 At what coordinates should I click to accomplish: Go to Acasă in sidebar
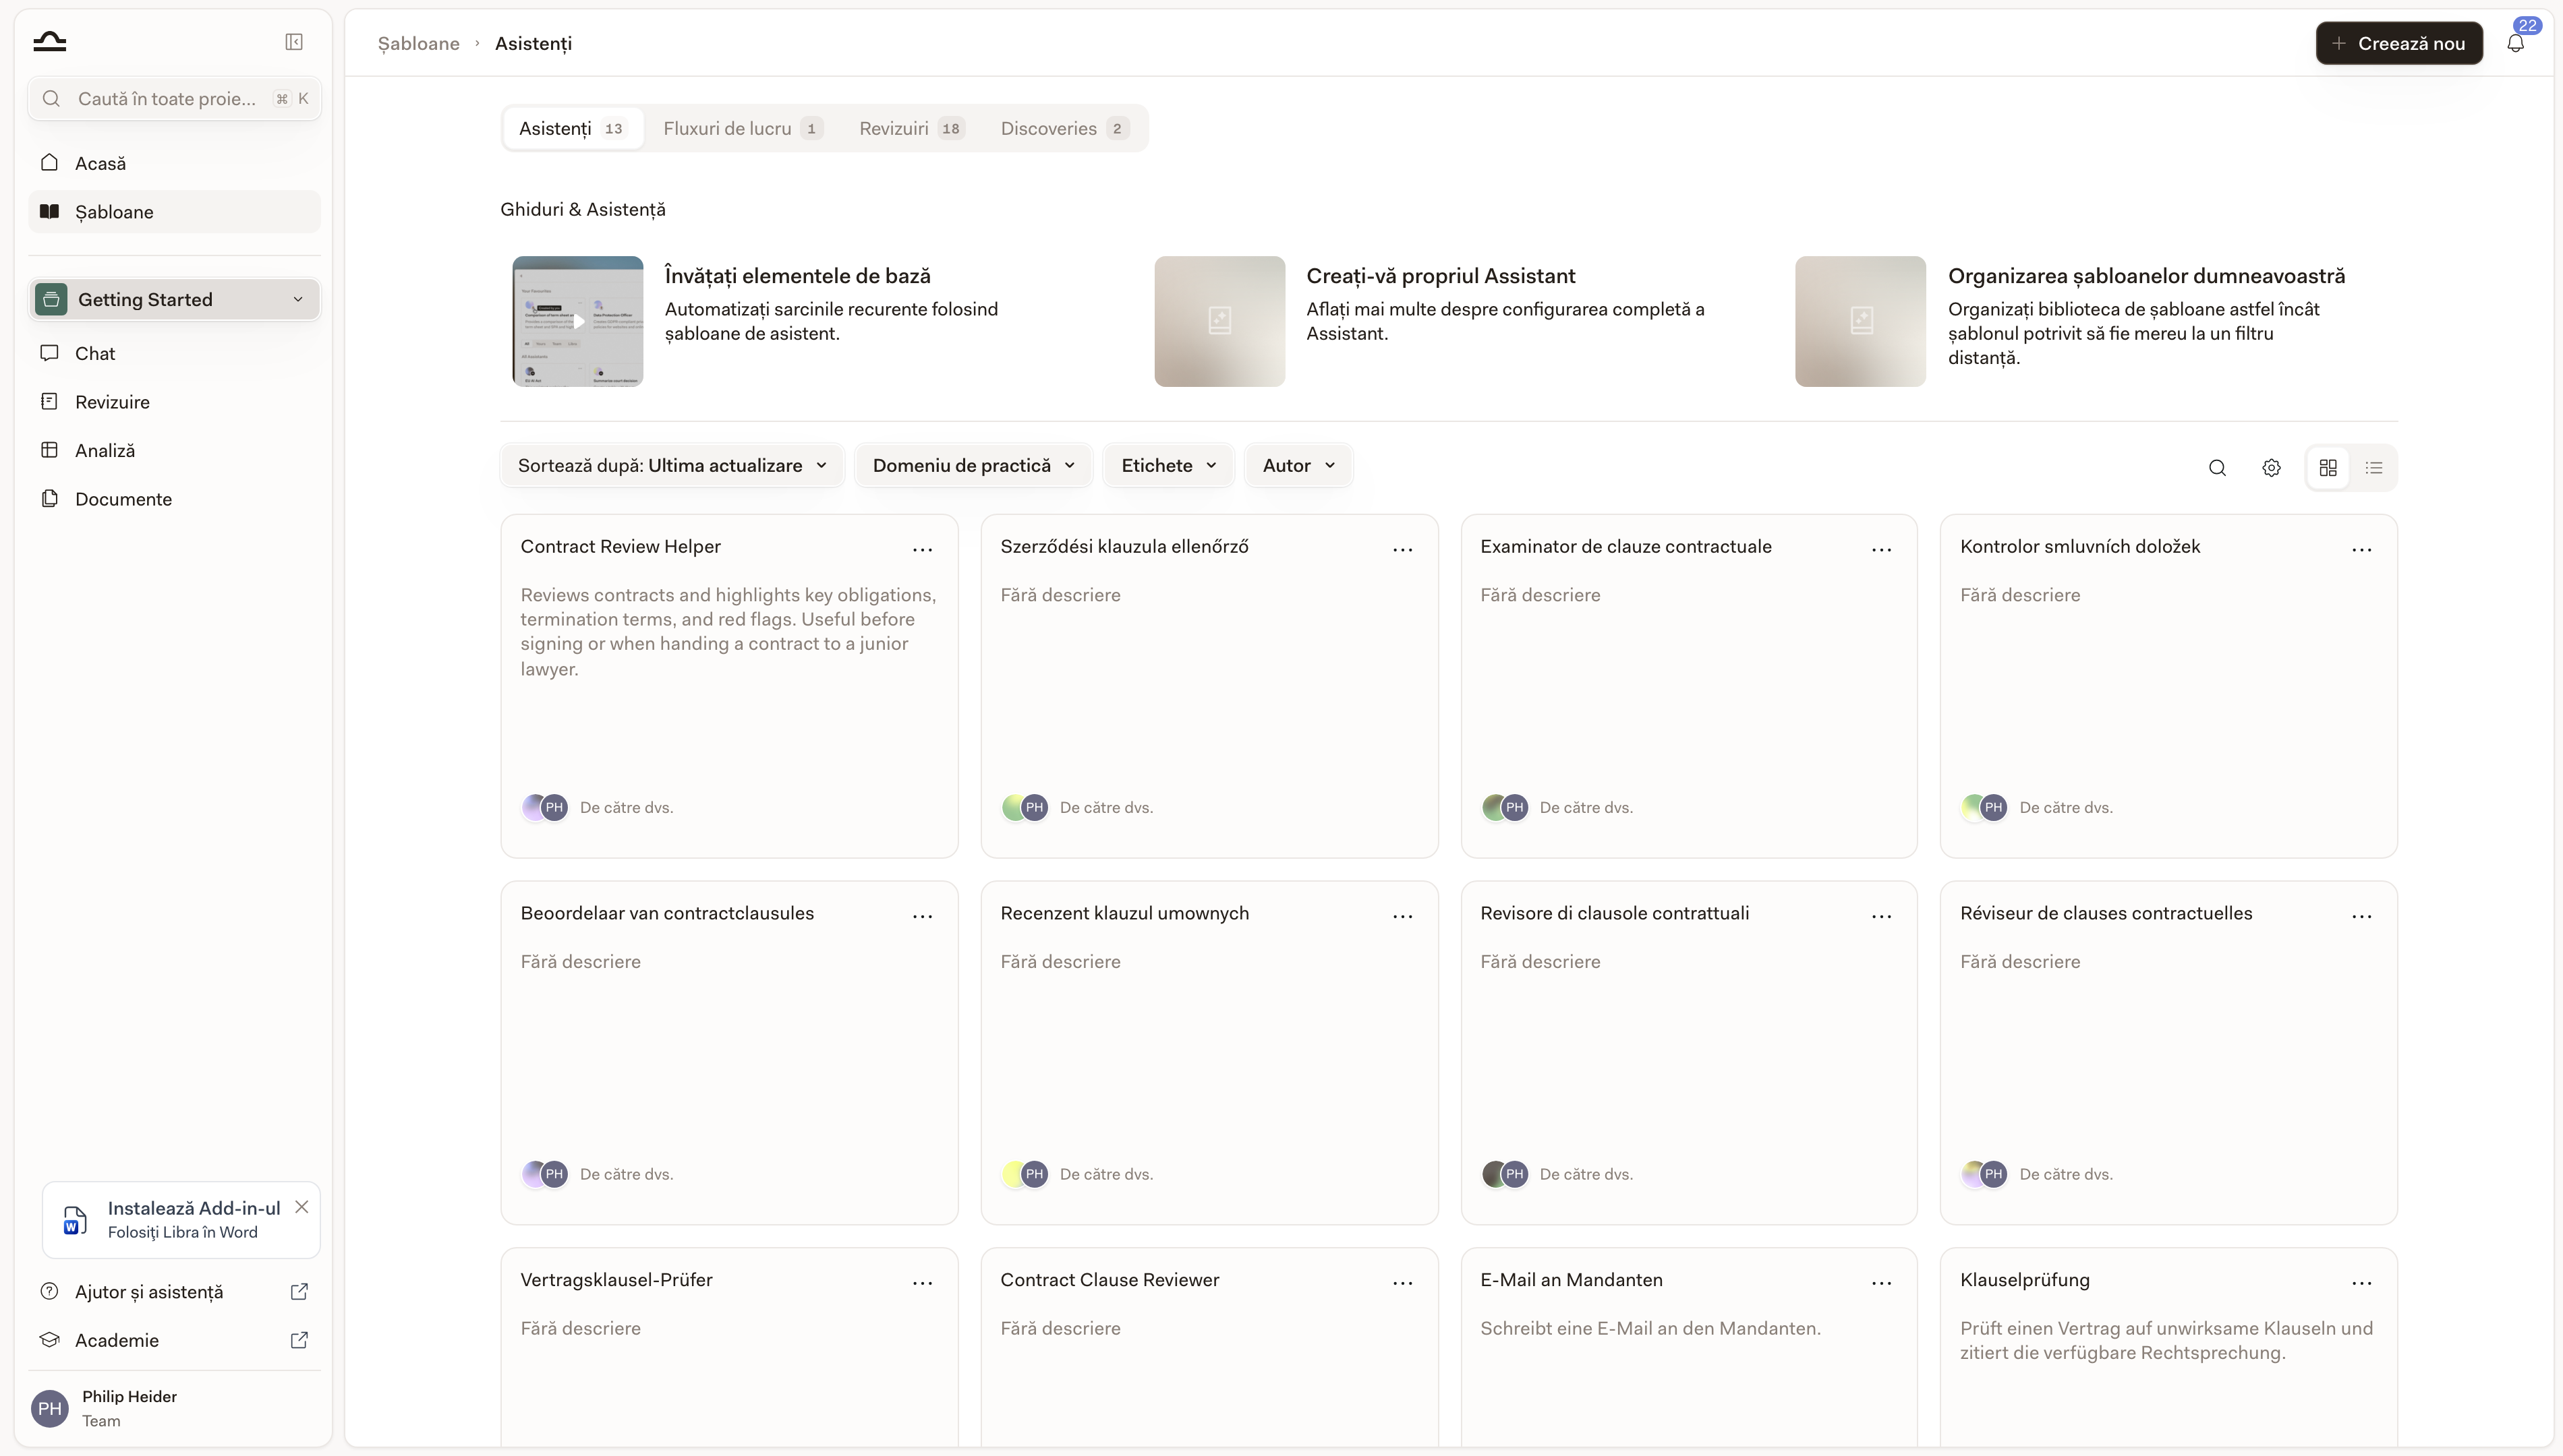pos(174,163)
